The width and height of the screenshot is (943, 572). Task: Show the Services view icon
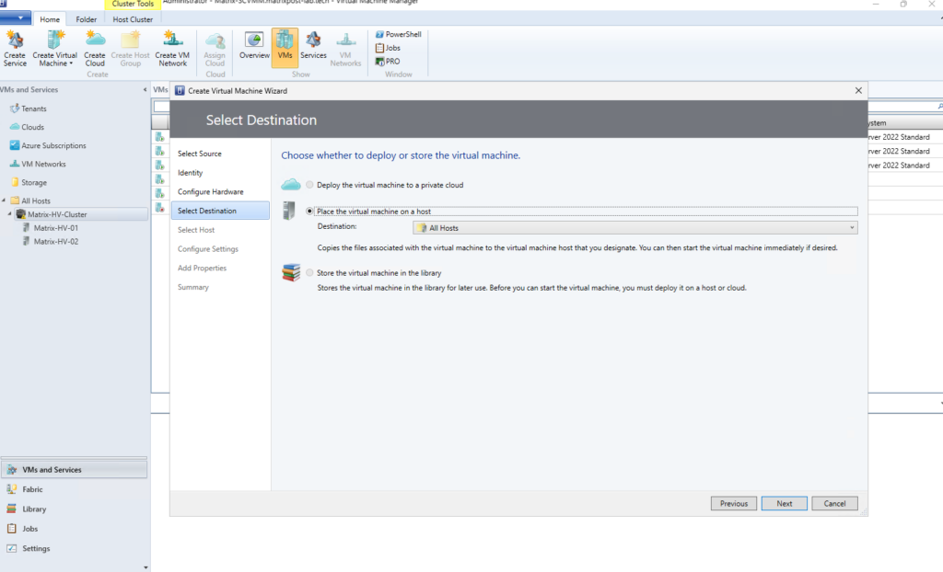[x=313, y=46]
